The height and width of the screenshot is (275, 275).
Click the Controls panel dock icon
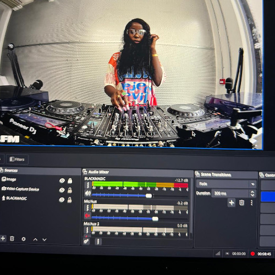(261, 175)
